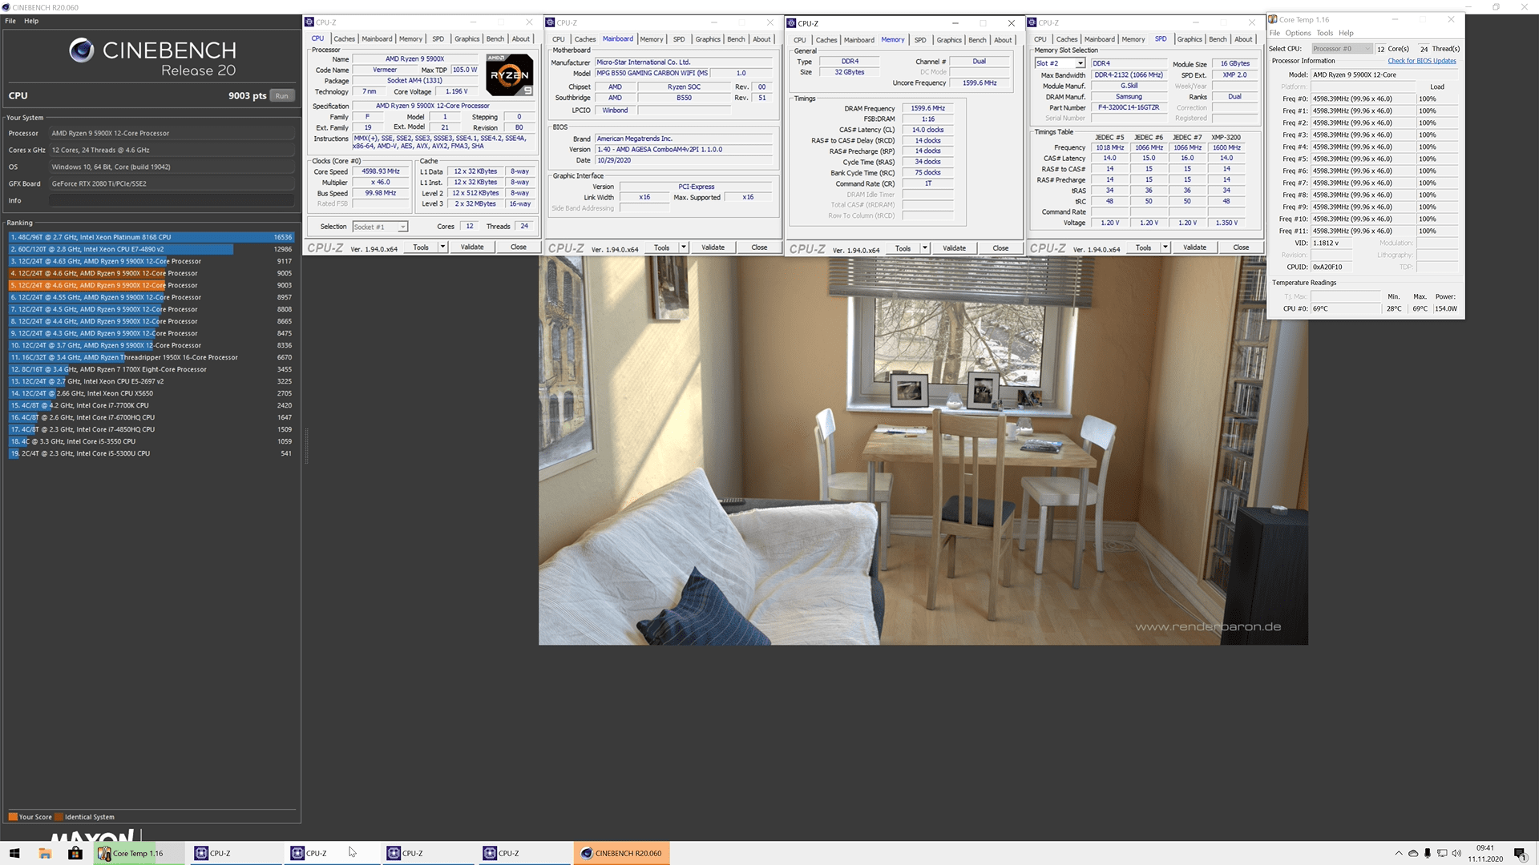Follow the Check for BIOS Updates link

[x=1421, y=61]
